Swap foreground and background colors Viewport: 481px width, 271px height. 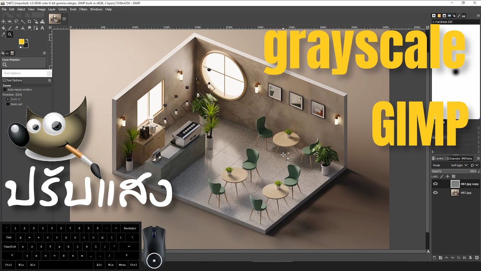tap(27, 40)
